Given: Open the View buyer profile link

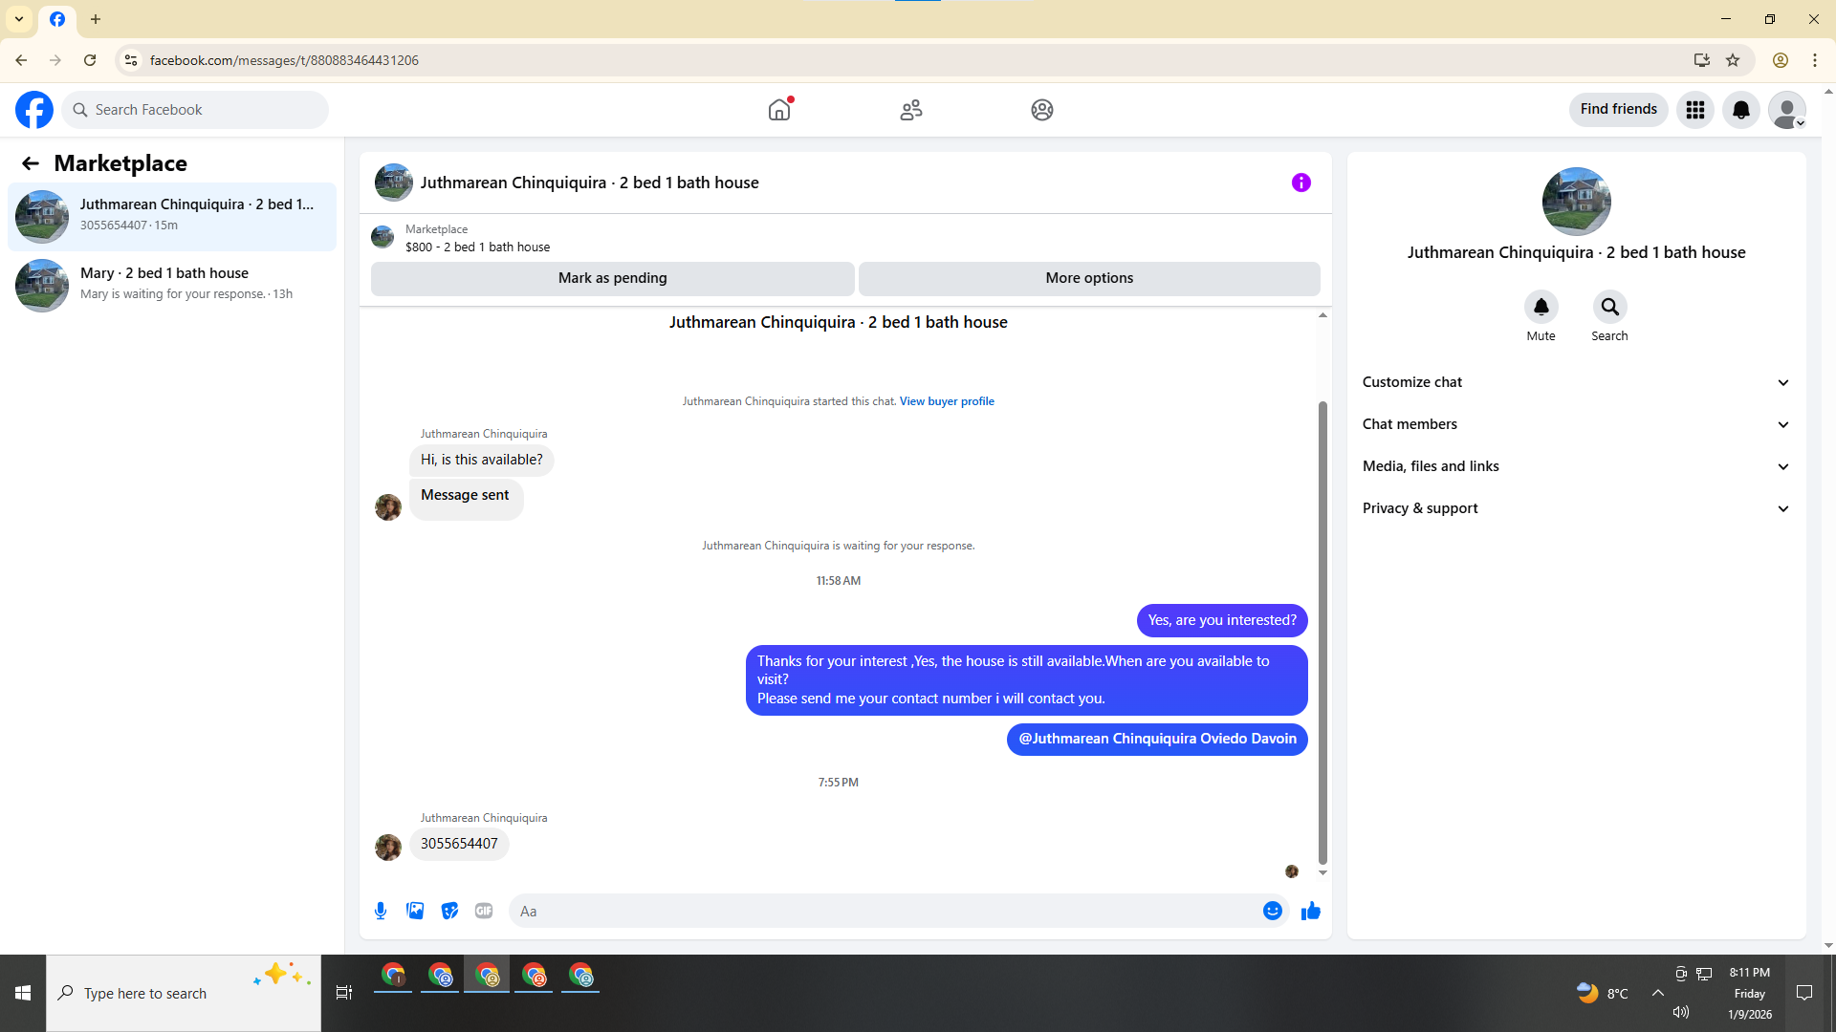Looking at the screenshot, I should coord(946,401).
